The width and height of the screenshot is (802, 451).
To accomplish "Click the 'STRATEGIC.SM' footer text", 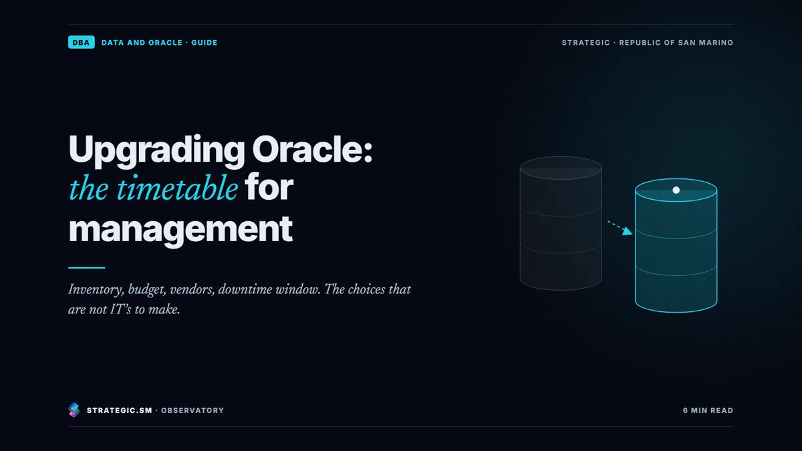I will pyautogui.click(x=120, y=410).
